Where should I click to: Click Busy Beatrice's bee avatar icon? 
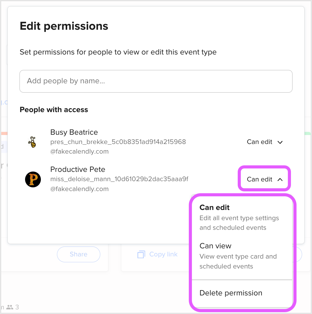point(32,142)
